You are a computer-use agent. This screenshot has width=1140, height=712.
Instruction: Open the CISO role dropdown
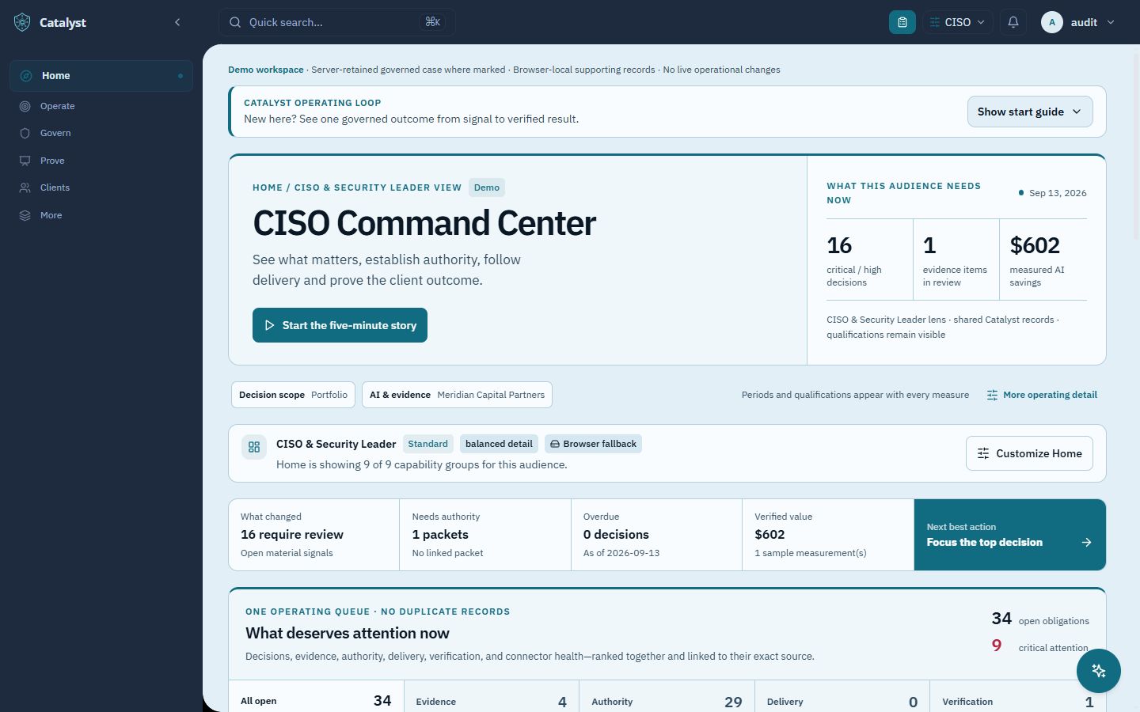[x=958, y=22]
